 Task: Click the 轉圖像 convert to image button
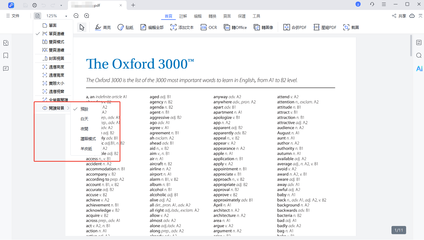coord(263,27)
